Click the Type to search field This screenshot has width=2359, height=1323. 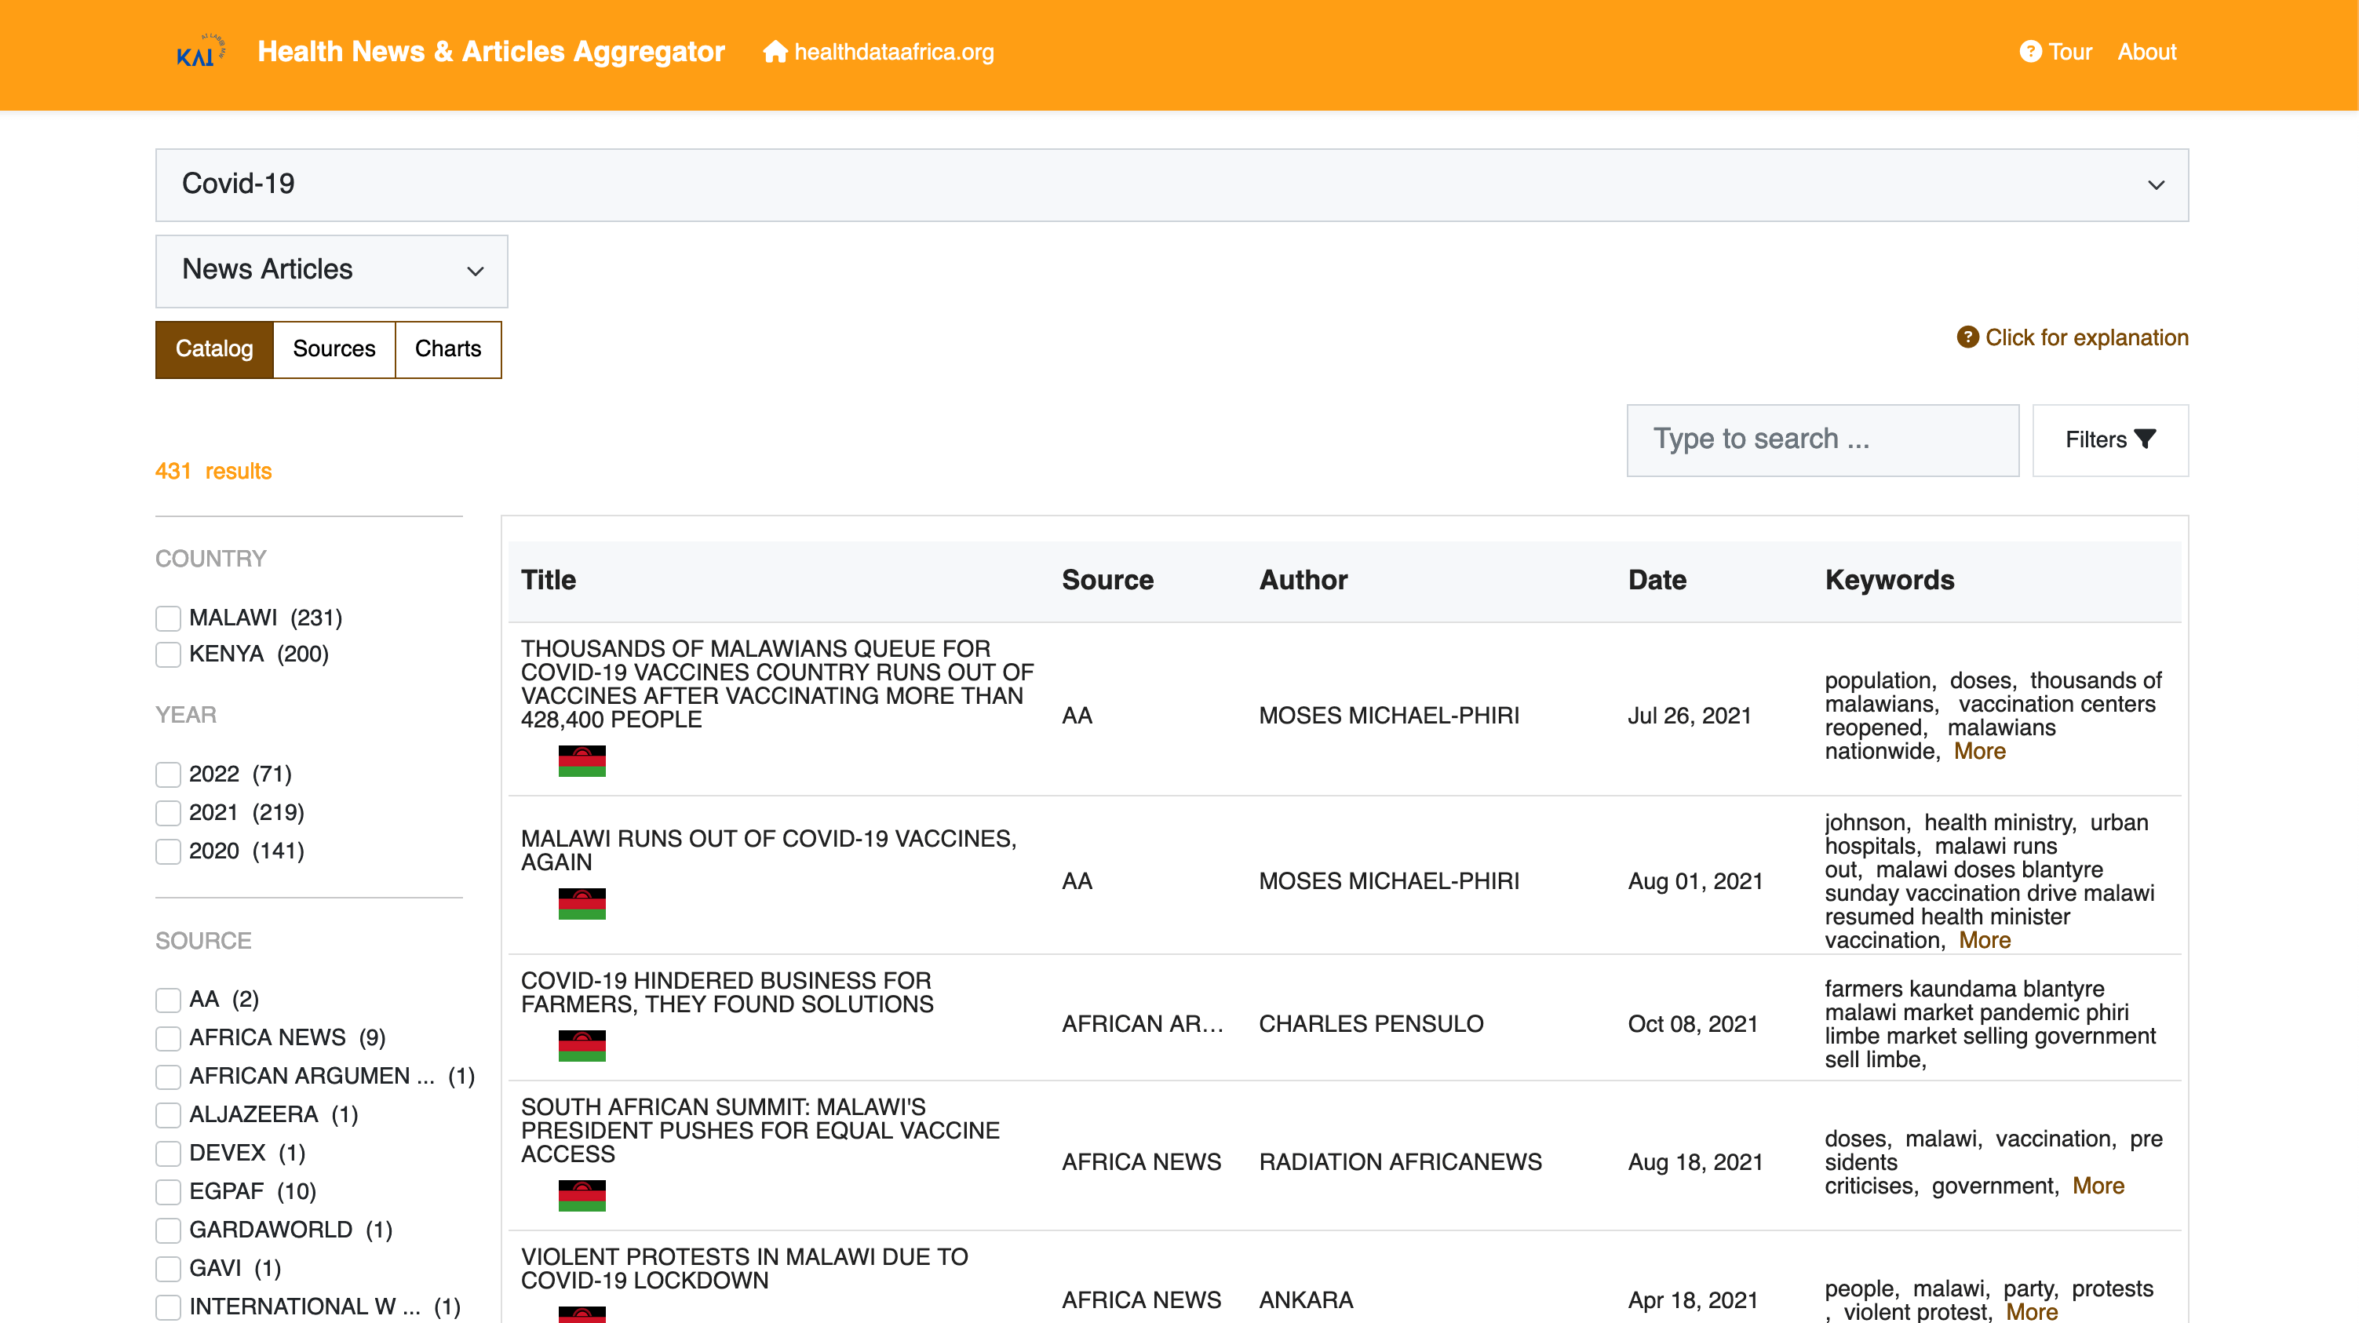point(1821,439)
